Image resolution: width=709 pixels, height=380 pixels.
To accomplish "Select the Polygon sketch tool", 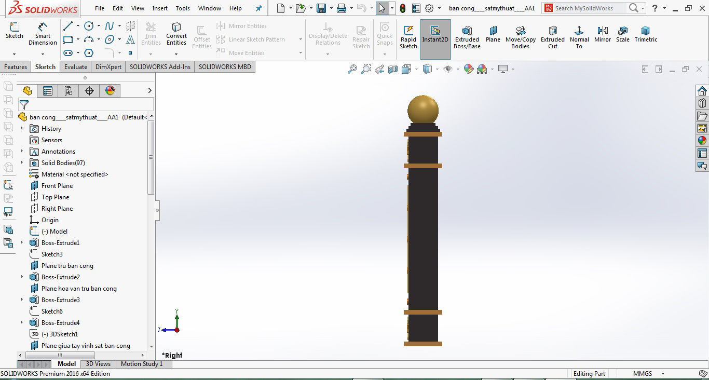I will (x=89, y=53).
